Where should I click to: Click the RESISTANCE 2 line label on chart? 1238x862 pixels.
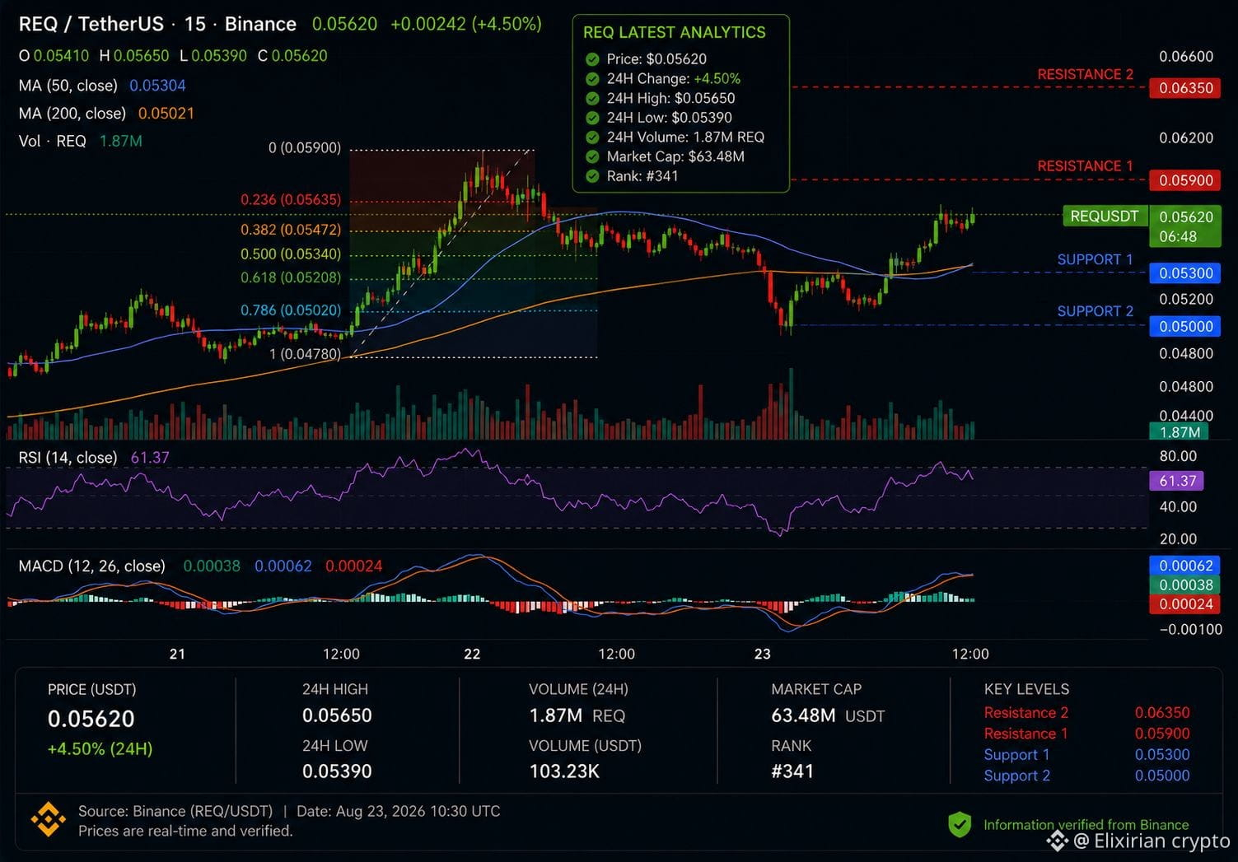(1085, 74)
